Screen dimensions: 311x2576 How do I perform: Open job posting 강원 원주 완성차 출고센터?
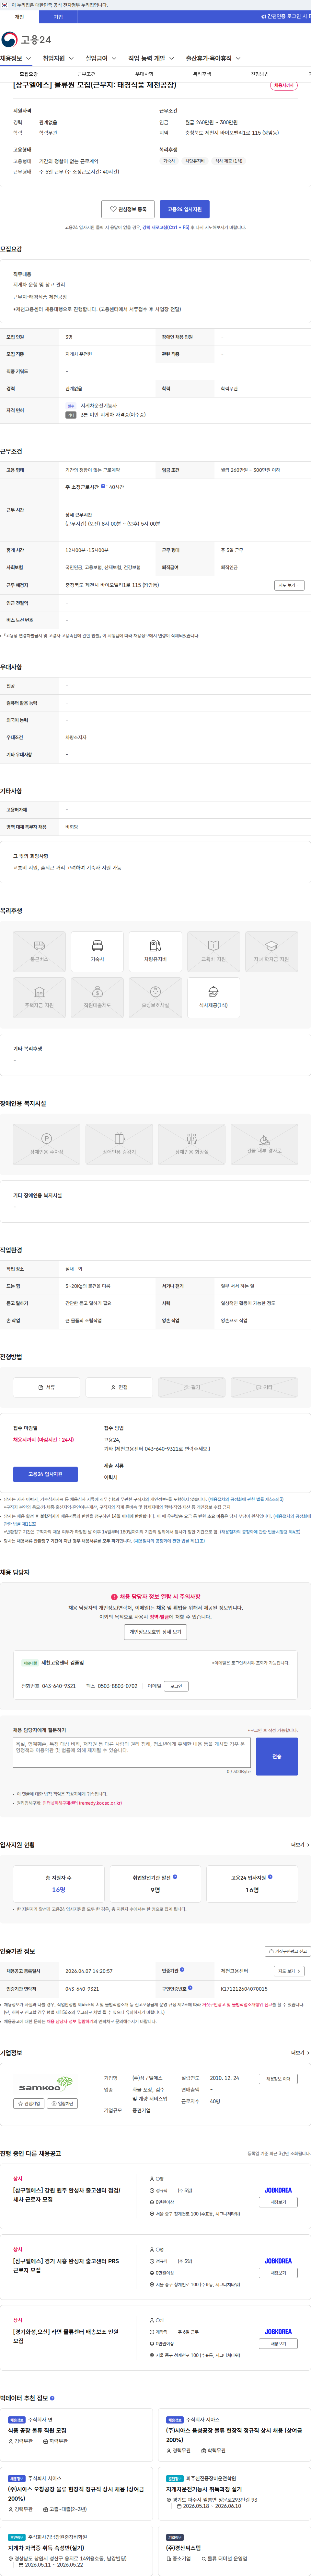[x=67, y=2195]
